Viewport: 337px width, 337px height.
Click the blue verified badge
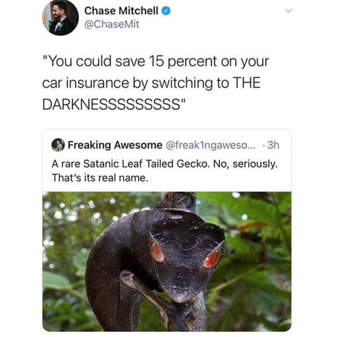[166, 11]
